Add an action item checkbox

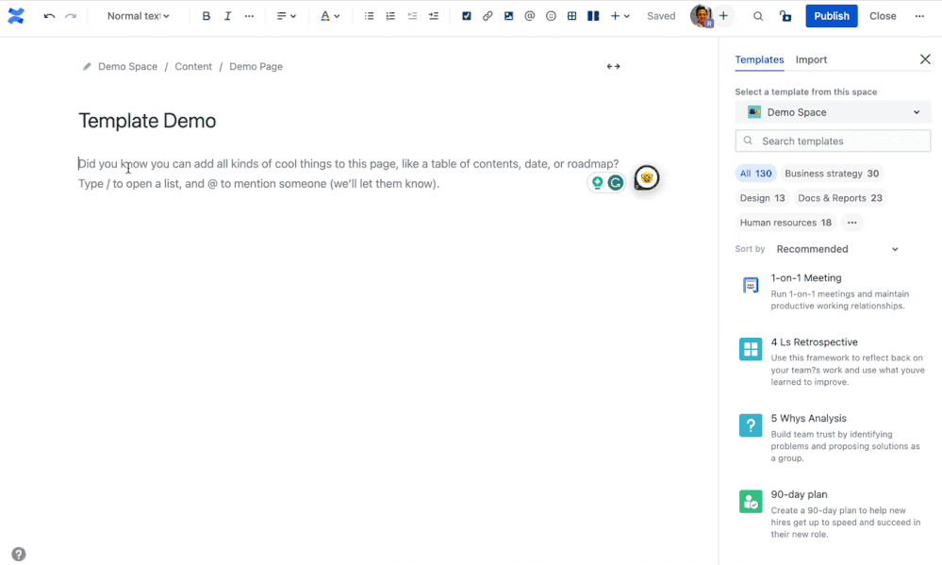pyautogui.click(x=465, y=15)
